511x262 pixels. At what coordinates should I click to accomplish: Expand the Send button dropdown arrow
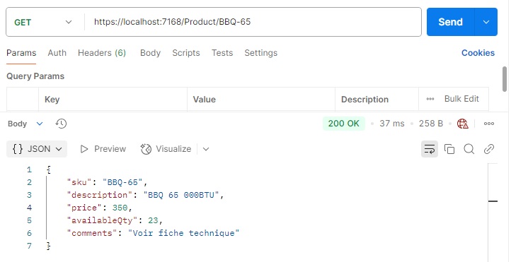click(486, 22)
